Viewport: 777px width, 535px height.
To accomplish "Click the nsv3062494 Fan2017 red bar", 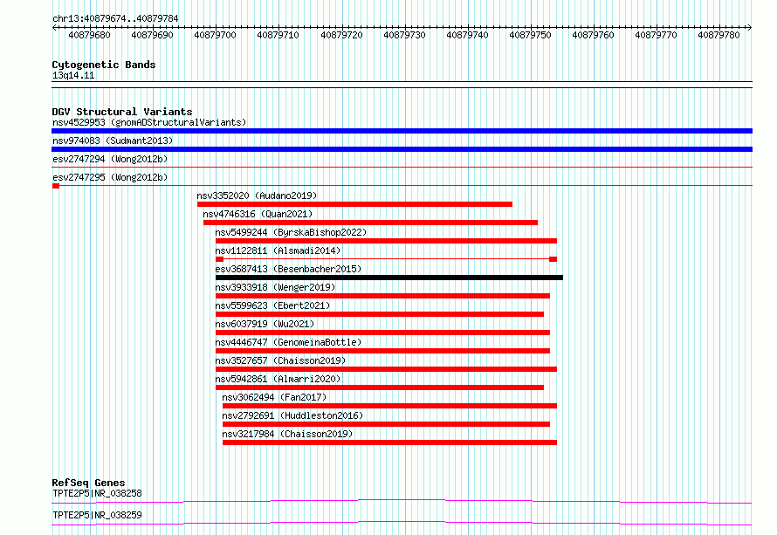I will pyautogui.click(x=389, y=406).
